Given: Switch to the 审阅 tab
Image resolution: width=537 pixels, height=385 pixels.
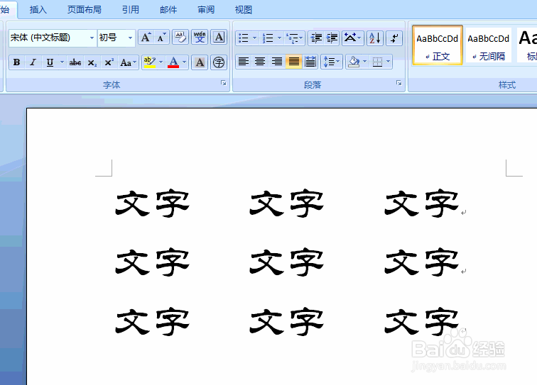Looking at the screenshot, I should [x=206, y=10].
